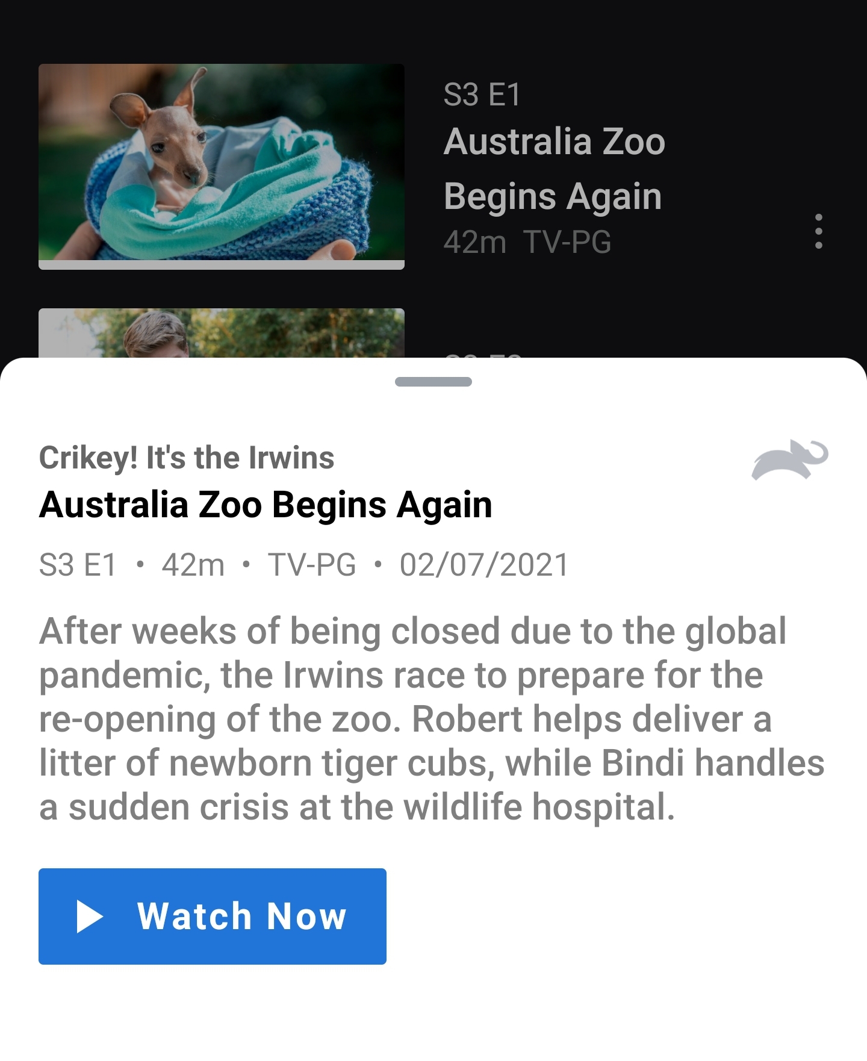This screenshot has height=1061, width=867.
Task: Open the three-dot menu for S3 E1
Action: (818, 231)
